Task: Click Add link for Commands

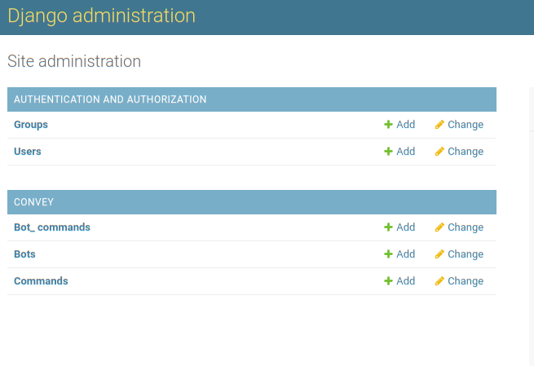Action: (406, 281)
